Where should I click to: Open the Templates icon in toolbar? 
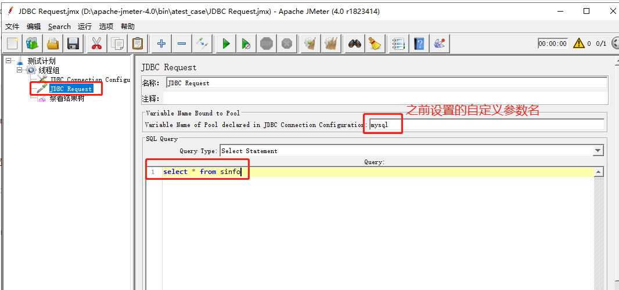pyautogui.click(x=33, y=43)
